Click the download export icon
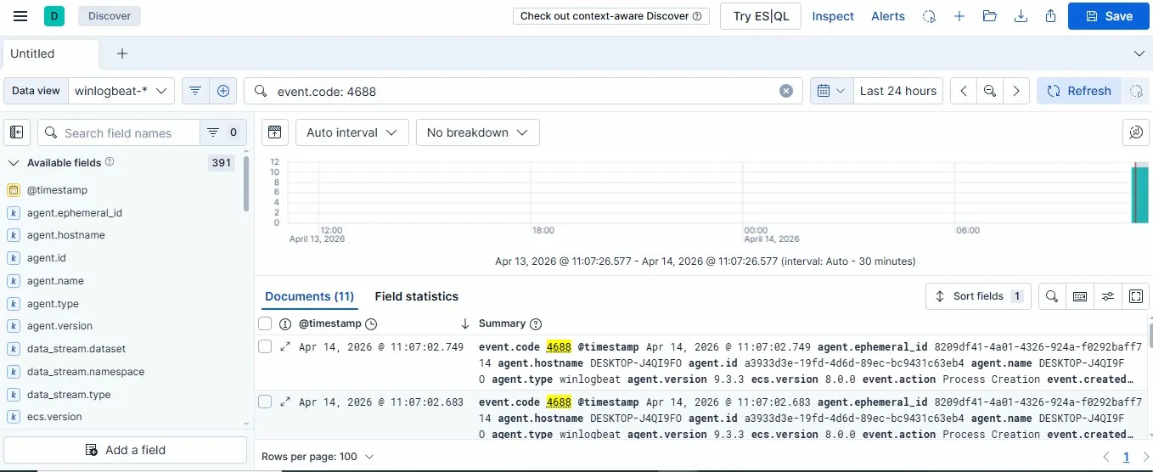The height and width of the screenshot is (472, 1153). pos(1021,16)
